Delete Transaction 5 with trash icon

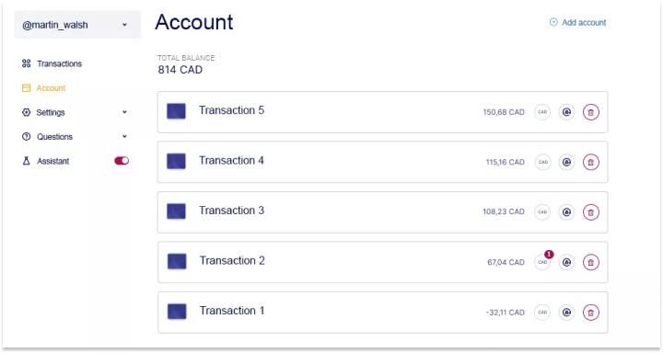coord(590,112)
